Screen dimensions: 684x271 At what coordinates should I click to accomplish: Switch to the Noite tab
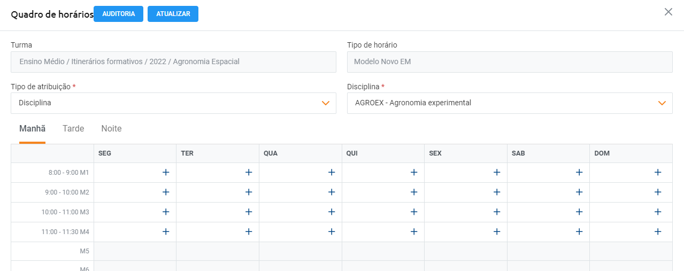pyautogui.click(x=111, y=129)
